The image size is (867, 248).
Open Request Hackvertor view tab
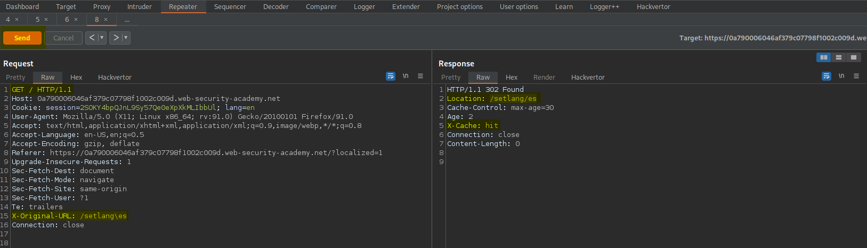point(115,77)
